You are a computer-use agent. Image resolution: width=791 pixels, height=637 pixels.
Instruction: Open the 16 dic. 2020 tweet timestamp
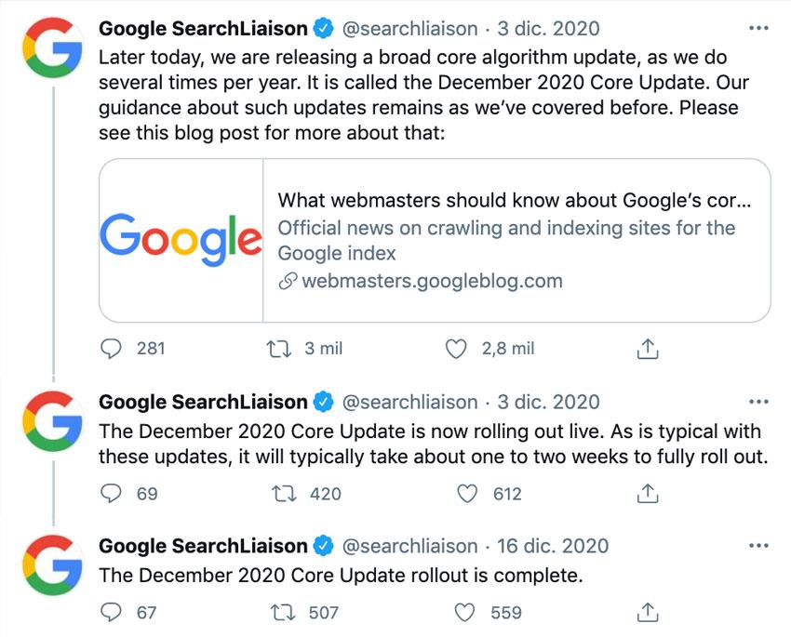553,546
